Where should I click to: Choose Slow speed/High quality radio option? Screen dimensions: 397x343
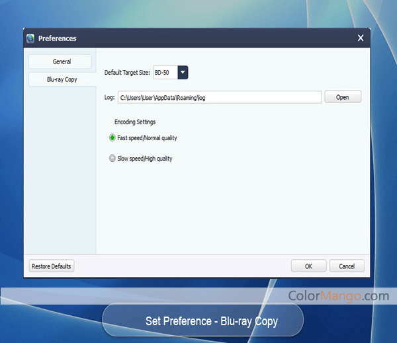pos(112,159)
